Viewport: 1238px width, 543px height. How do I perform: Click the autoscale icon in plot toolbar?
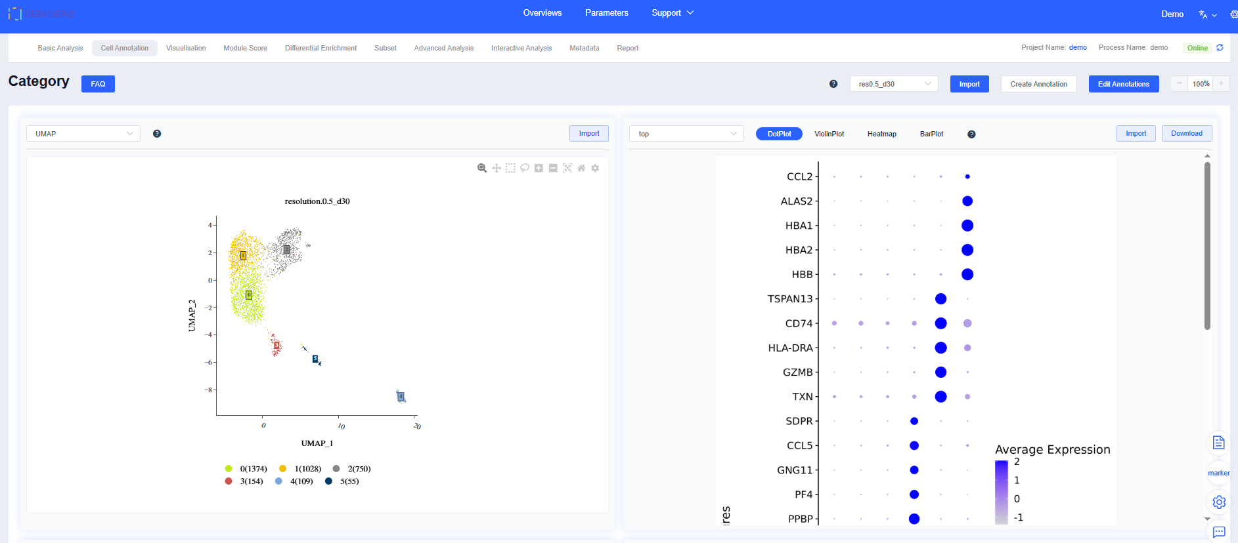pyautogui.click(x=567, y=169)
